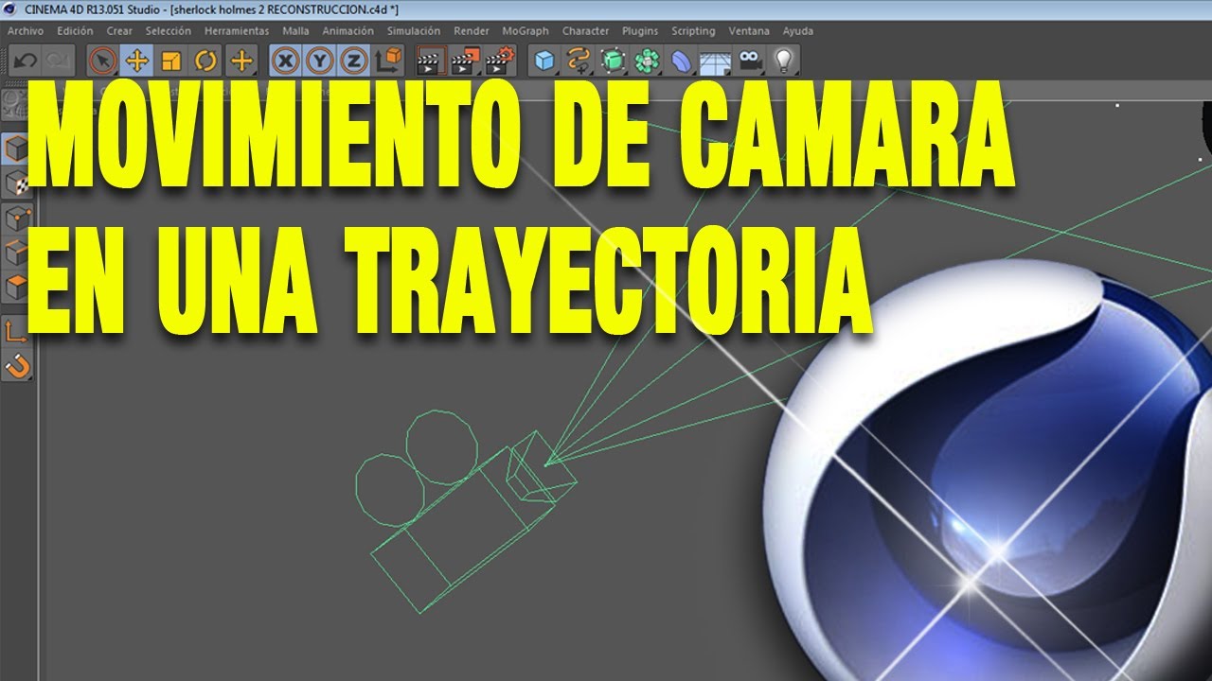The width and height of the screenshot is (1212, 681).
Task: Open the Crear menu
Action: pyautogui.click(x=119, y=31)
